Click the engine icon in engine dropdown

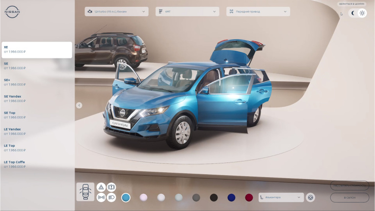pyautogui.click(x=90, y=11)
